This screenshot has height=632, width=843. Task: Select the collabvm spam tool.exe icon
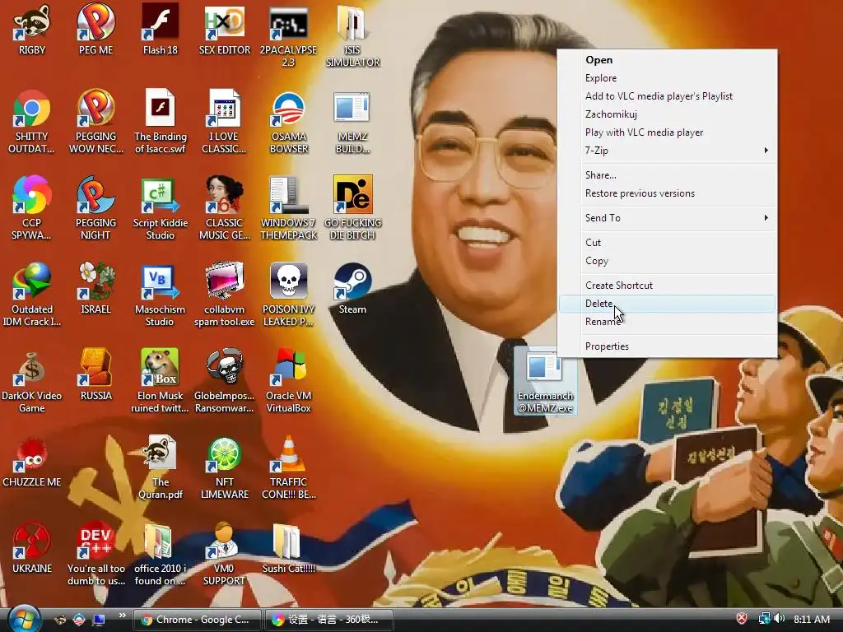point(225,295)
